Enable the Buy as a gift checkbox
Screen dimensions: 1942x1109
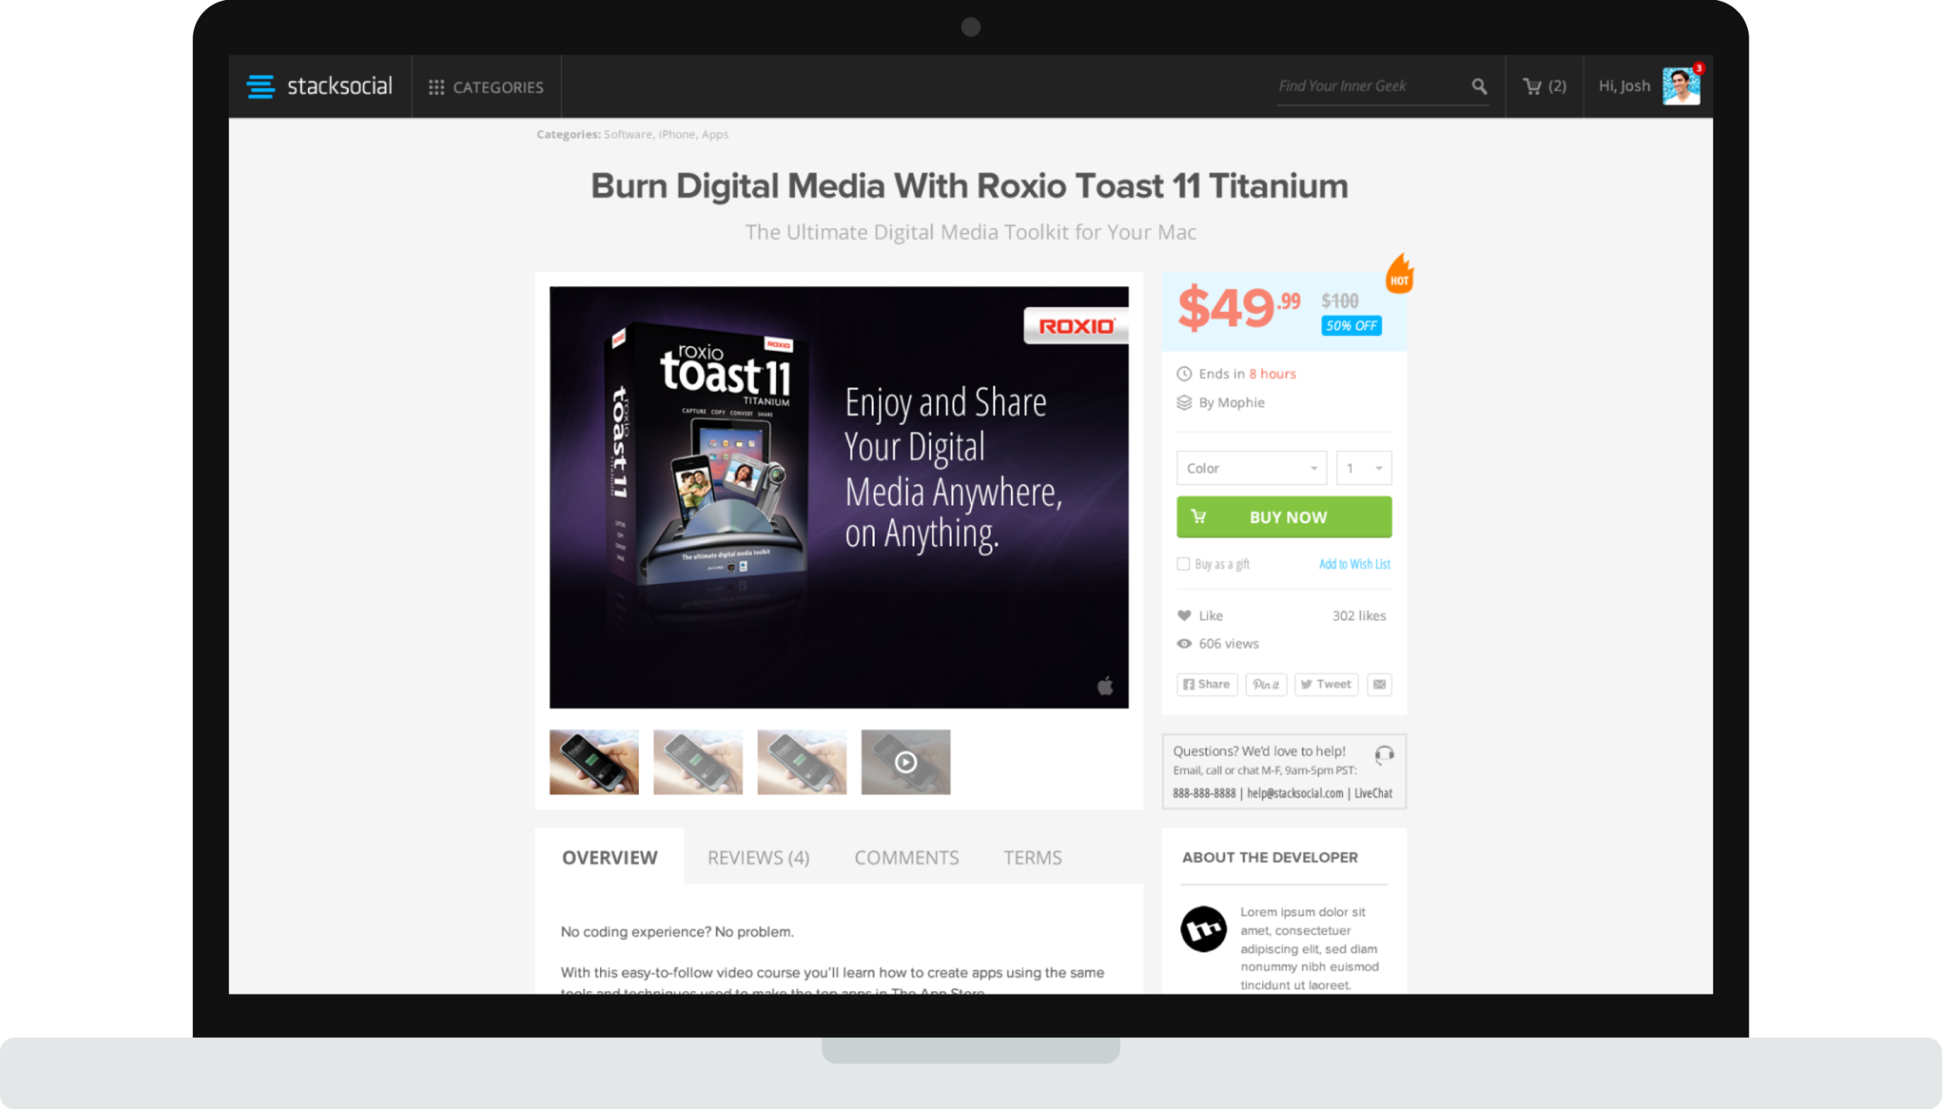pos(1183,564)
